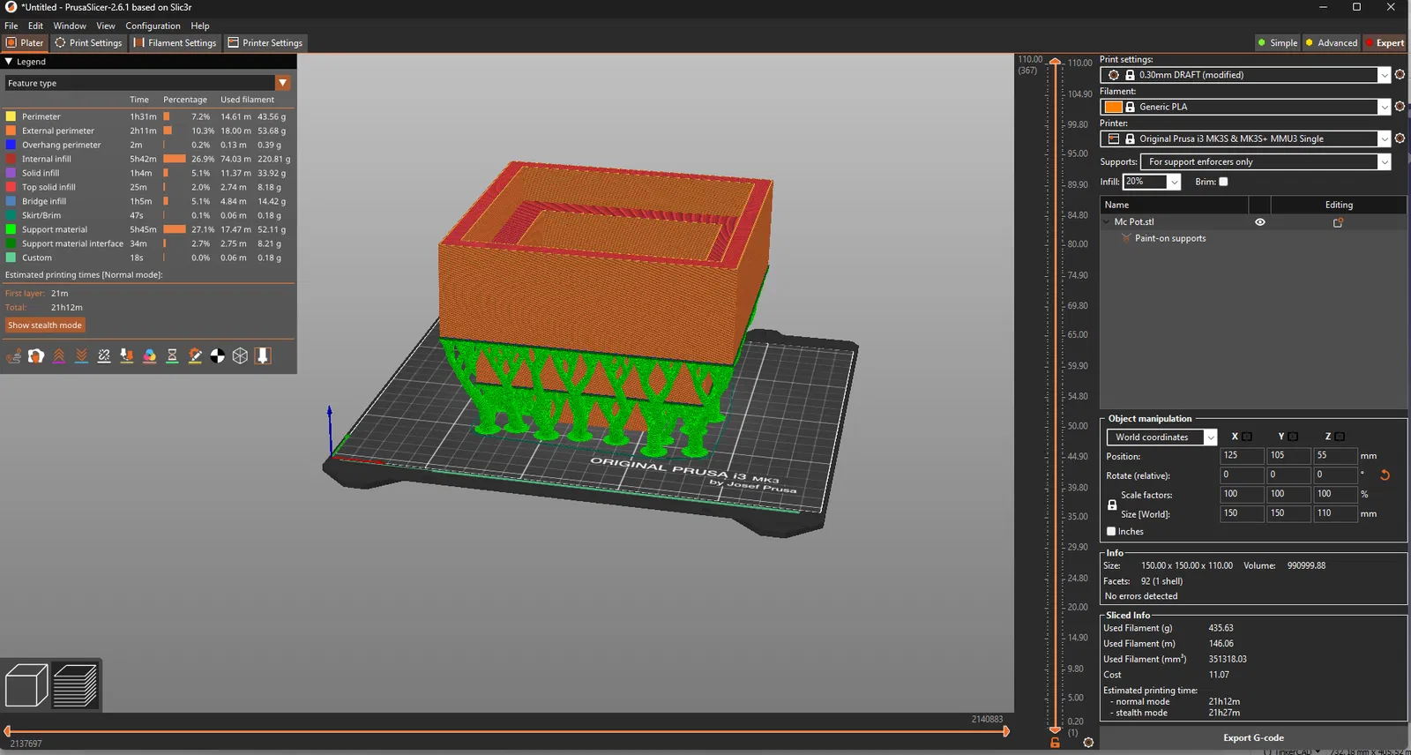Edit print settings preset cog
The image size is (1411, 755).
click(1400, 75)
